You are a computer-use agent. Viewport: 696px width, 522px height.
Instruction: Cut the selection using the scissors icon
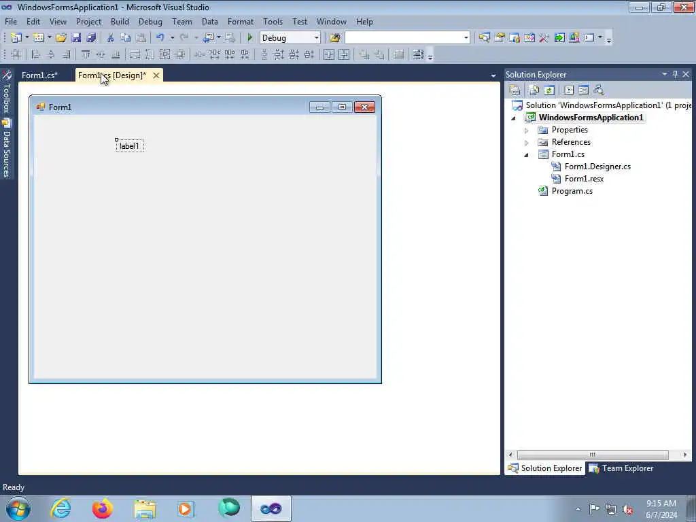(x=111, y=38)
